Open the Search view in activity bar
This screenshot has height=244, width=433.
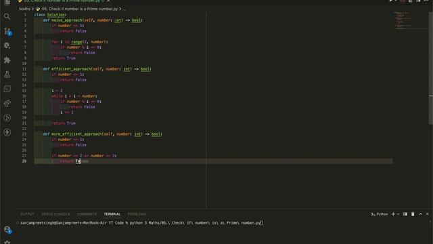point(7,16)
